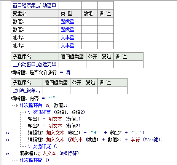This screenshot has height=165, width=177.
Task: Click 到文本 in 输出2 assignment
Action: coord(55,126)
